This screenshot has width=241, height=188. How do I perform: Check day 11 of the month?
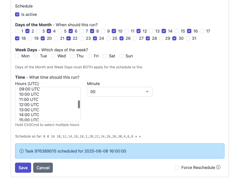126,31
